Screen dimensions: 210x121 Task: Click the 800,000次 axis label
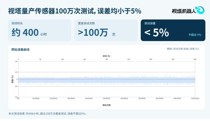(160, 99)
